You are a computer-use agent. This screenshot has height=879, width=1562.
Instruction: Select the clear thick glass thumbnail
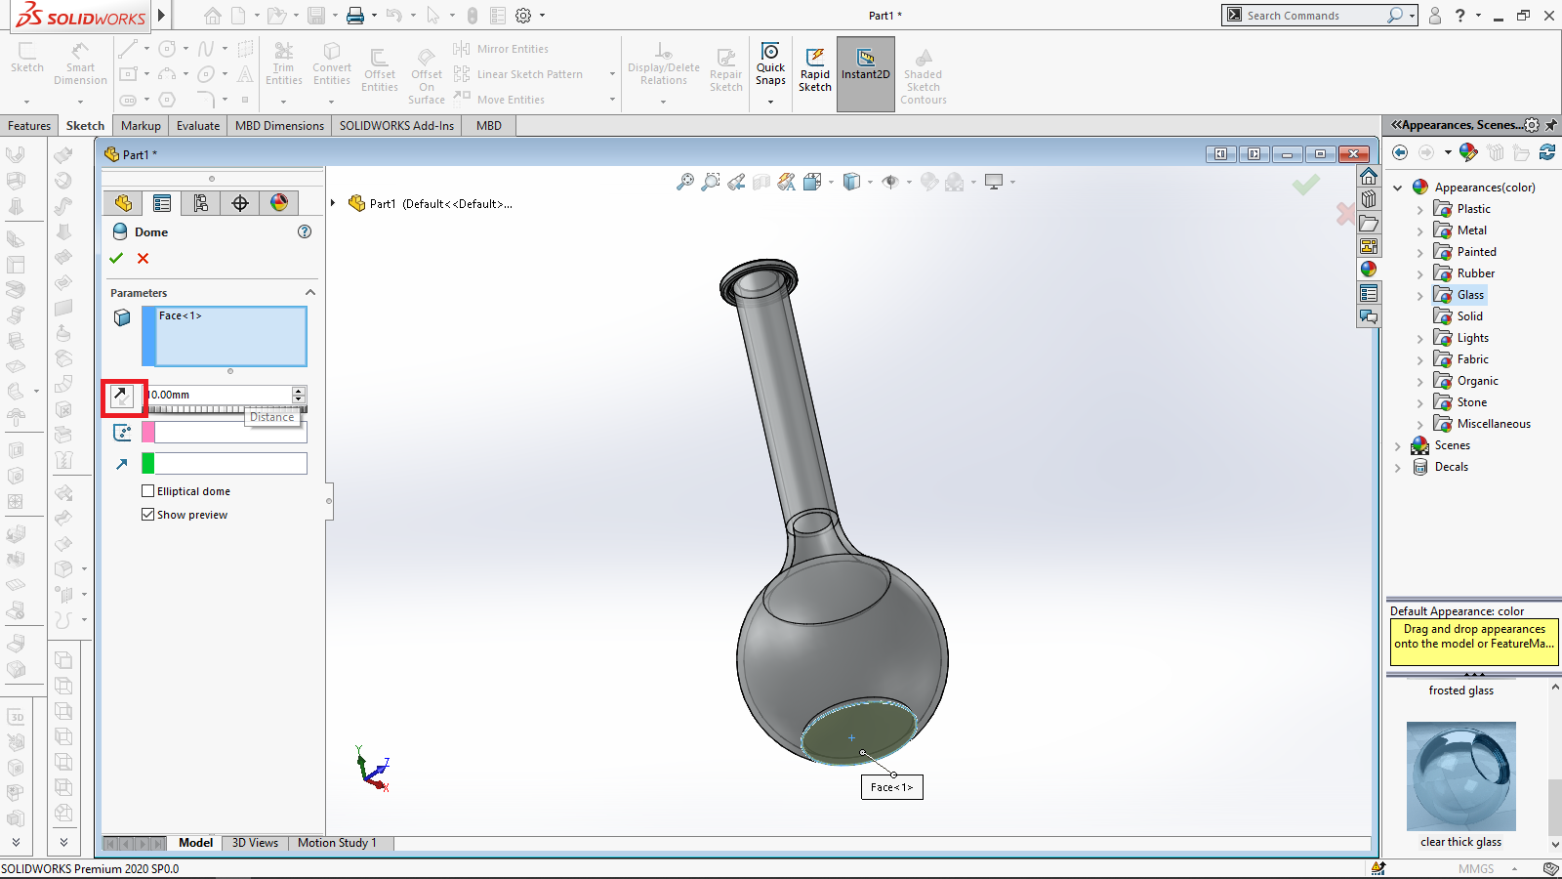1460,776
